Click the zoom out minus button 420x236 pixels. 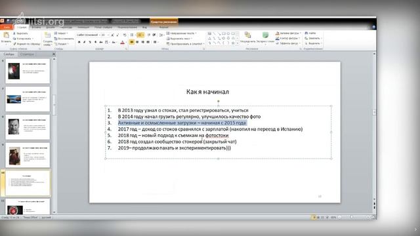point(340,217)
